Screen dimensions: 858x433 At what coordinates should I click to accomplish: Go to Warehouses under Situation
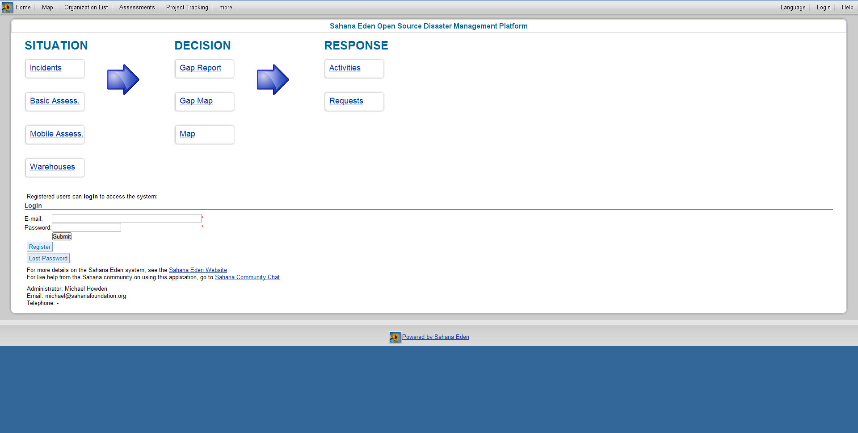click(52, 167)
